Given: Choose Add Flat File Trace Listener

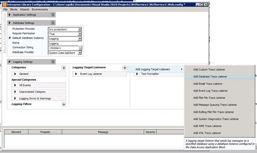Looking at the screenshot, I should coord(220,98).
